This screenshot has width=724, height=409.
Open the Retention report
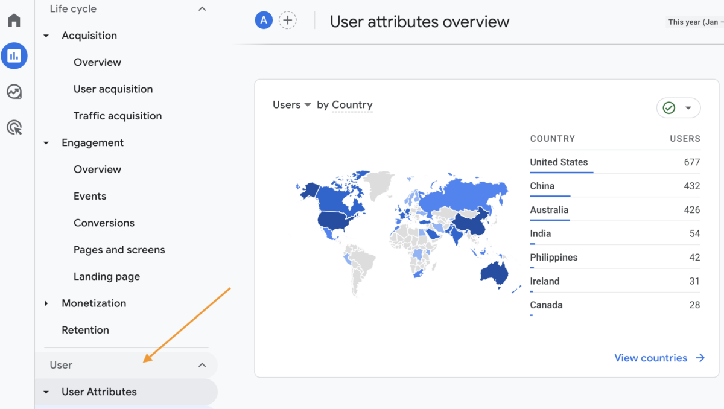click(x=85, y=330)
